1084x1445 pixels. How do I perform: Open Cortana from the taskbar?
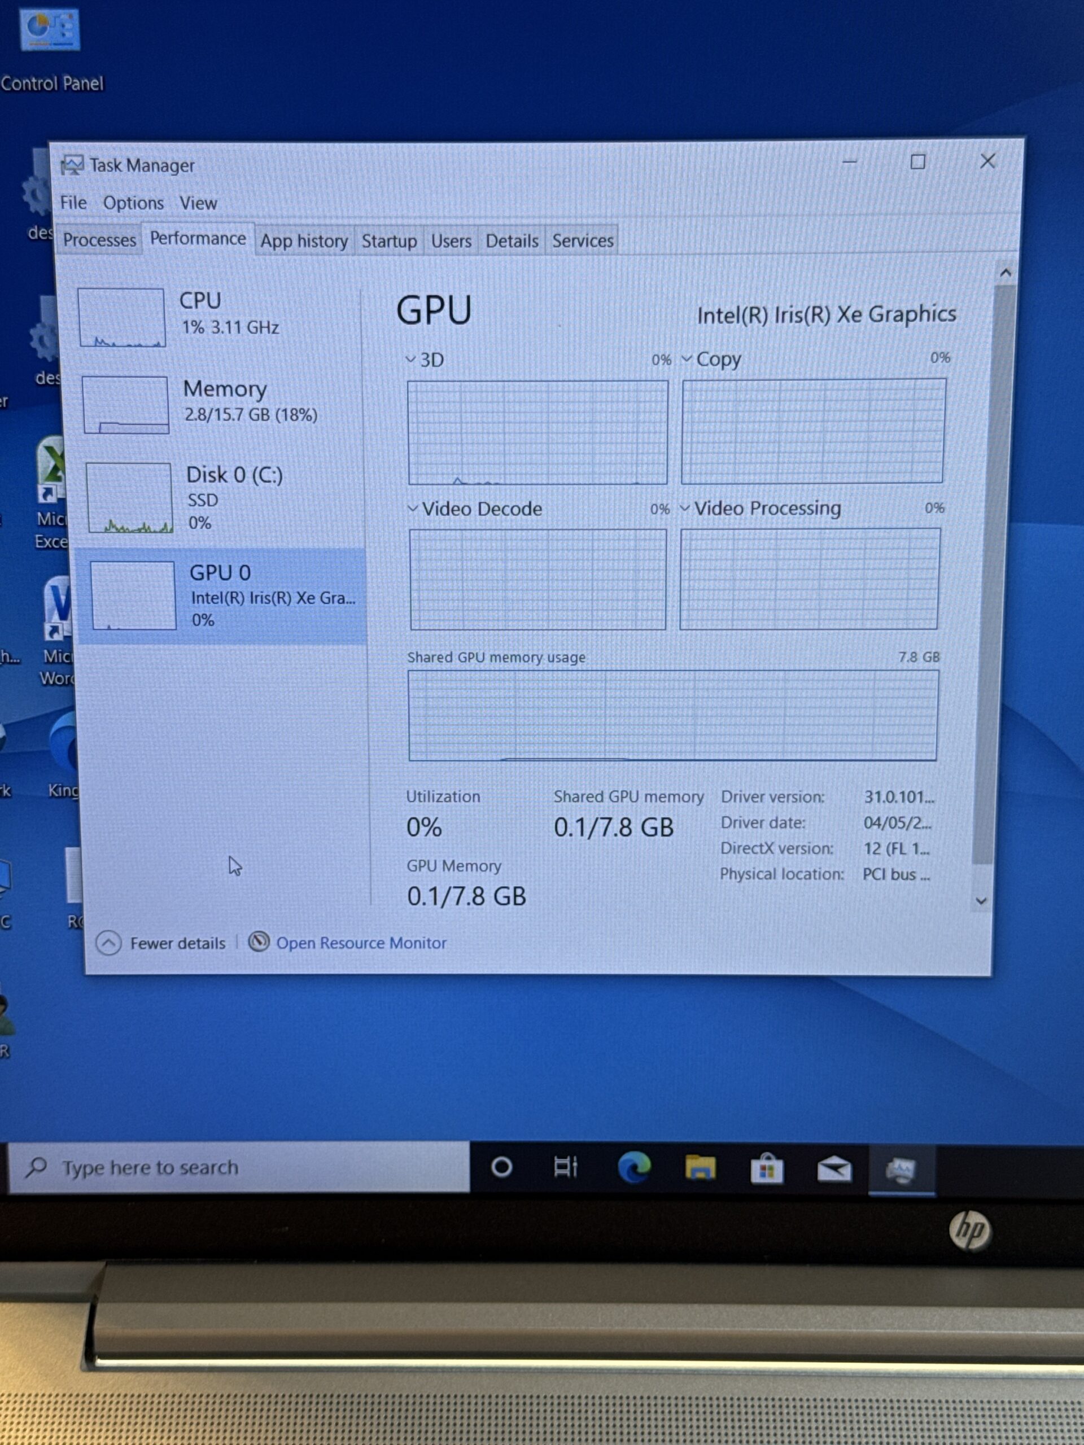(501, 1167)
